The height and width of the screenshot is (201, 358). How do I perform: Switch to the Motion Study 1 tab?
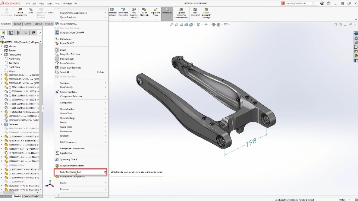(x=32, y=196)
